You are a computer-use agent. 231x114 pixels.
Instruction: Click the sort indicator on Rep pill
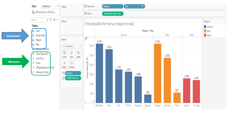pyautogui.click(x=143, y=6)
